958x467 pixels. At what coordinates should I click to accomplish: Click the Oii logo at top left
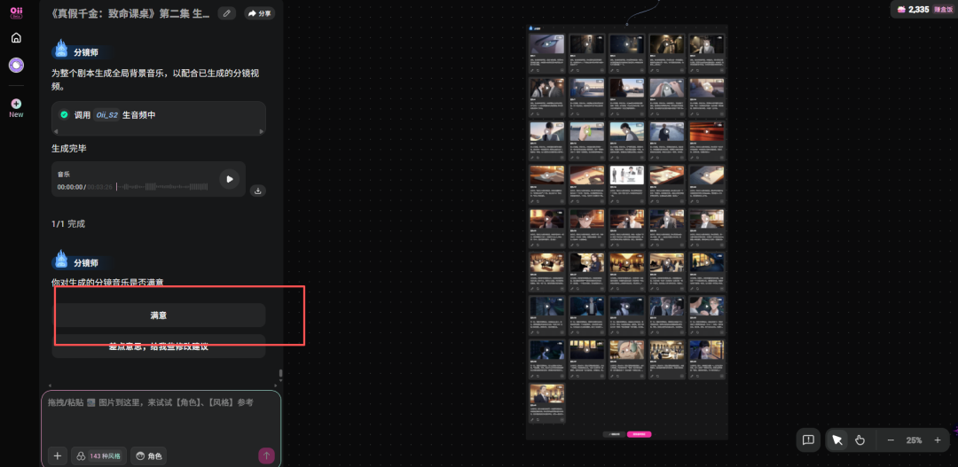coord(17,12)
